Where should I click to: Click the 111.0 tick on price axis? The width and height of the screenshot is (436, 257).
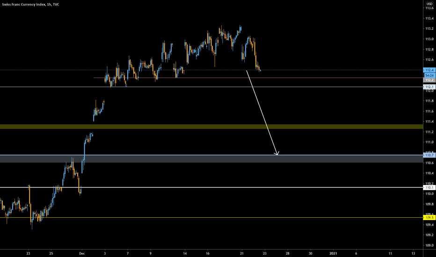tap(429, 142)
